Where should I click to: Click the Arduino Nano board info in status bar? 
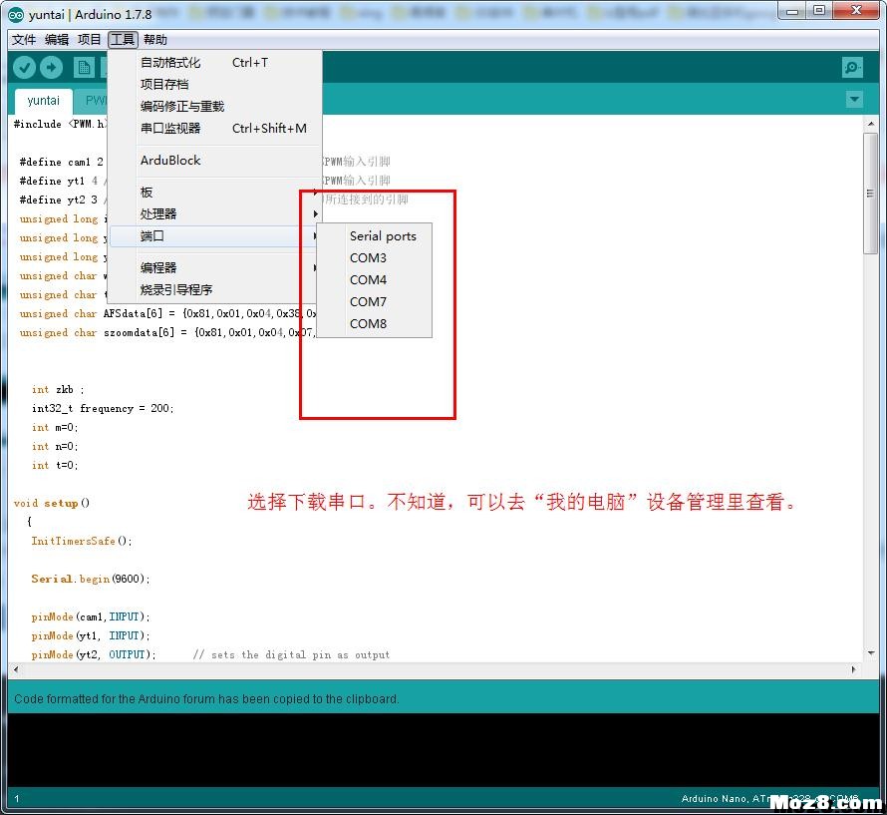pyautogui.click(x=769, y=799)
